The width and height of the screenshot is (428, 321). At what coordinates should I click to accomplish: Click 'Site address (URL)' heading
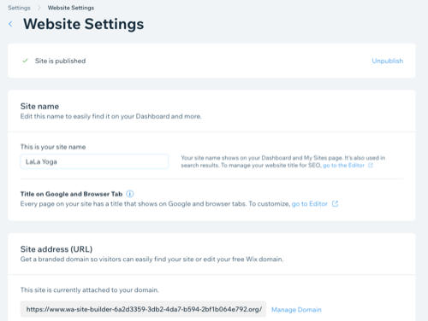coord(56,249)
